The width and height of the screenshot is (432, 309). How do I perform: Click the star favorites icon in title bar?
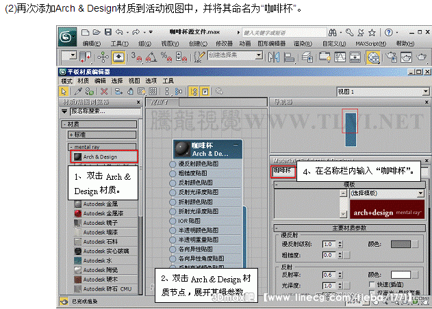[x=372, y=33]
